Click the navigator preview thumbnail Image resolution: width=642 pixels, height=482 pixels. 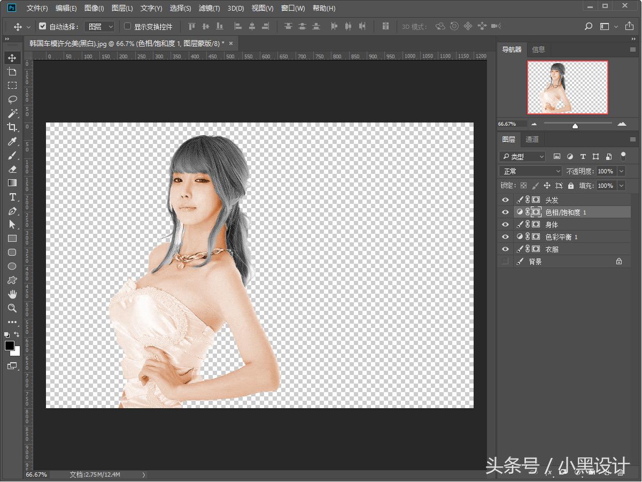(x=567, y=87)
